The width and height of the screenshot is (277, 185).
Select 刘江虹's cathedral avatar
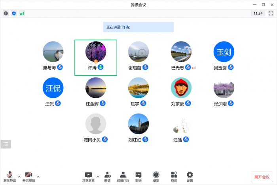coord(138,124)
